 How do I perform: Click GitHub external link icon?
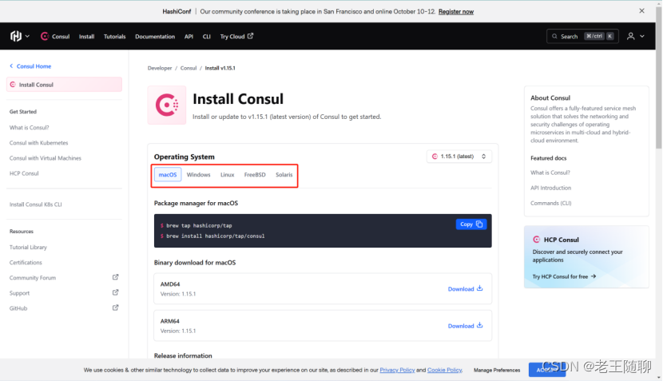pos(116,308)
